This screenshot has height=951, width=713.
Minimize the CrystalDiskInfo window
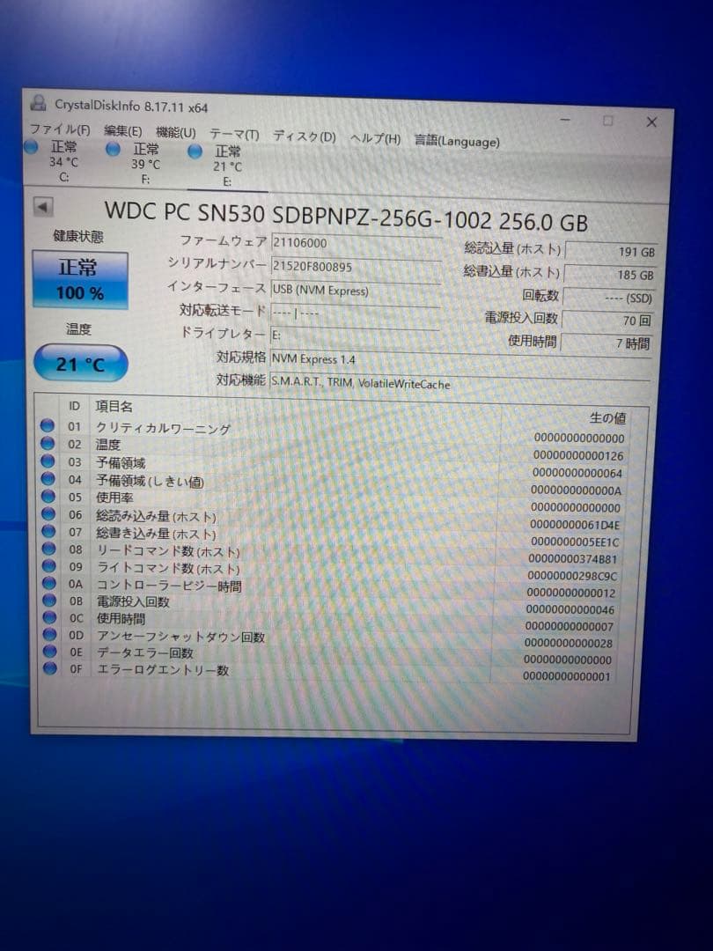point(565,120)
